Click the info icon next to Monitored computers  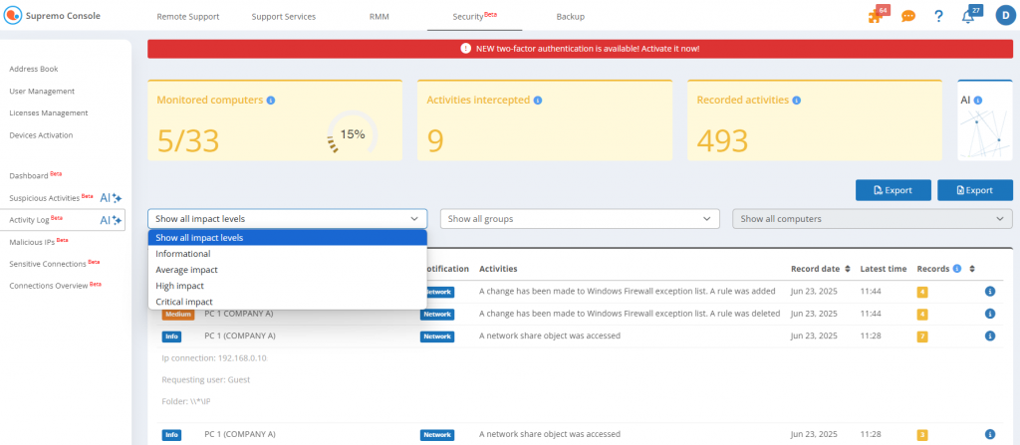click(271, 101)
